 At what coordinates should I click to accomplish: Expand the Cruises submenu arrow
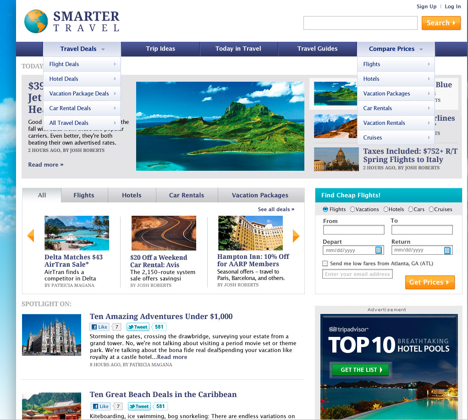click(x=429, y=137)
